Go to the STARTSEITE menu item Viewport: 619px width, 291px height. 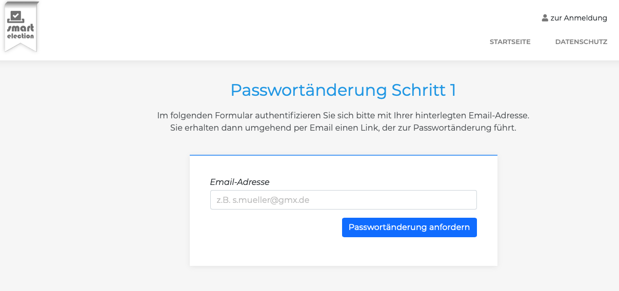[x=510, y=42]
